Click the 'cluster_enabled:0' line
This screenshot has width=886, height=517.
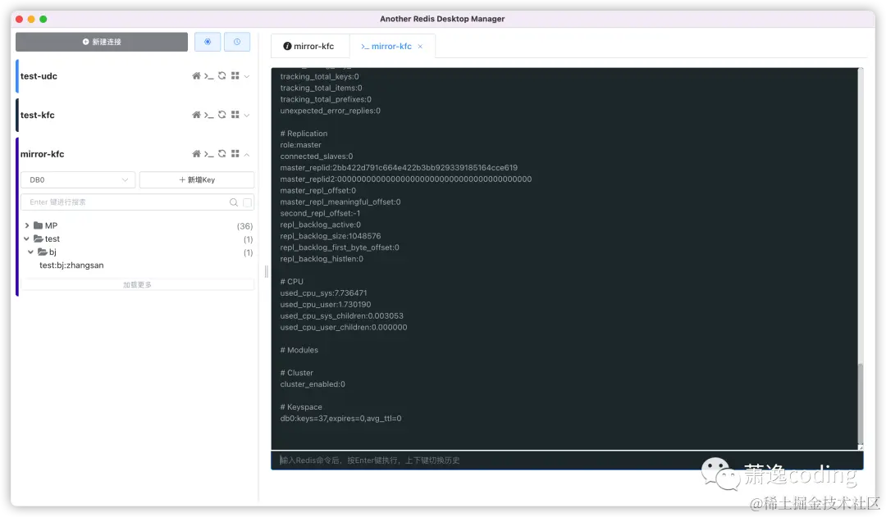pyautogui.click(x=313, y=383)
